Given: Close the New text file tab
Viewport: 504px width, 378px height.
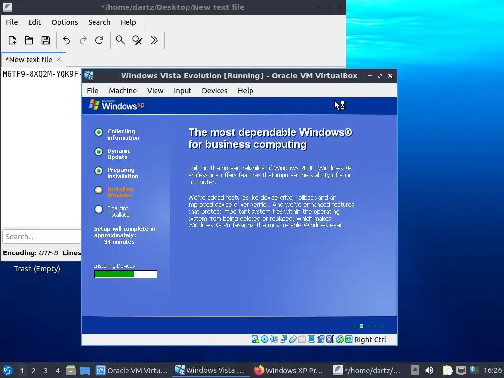Looking at the screenshot, I should (59, 59).
